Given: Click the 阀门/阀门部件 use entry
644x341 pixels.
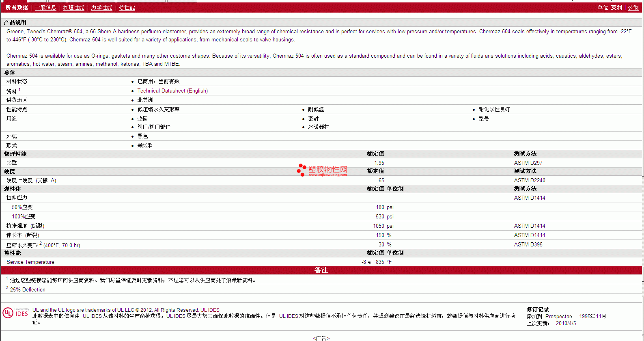Looking at the screenshot, I should click(x=154, y=127).
